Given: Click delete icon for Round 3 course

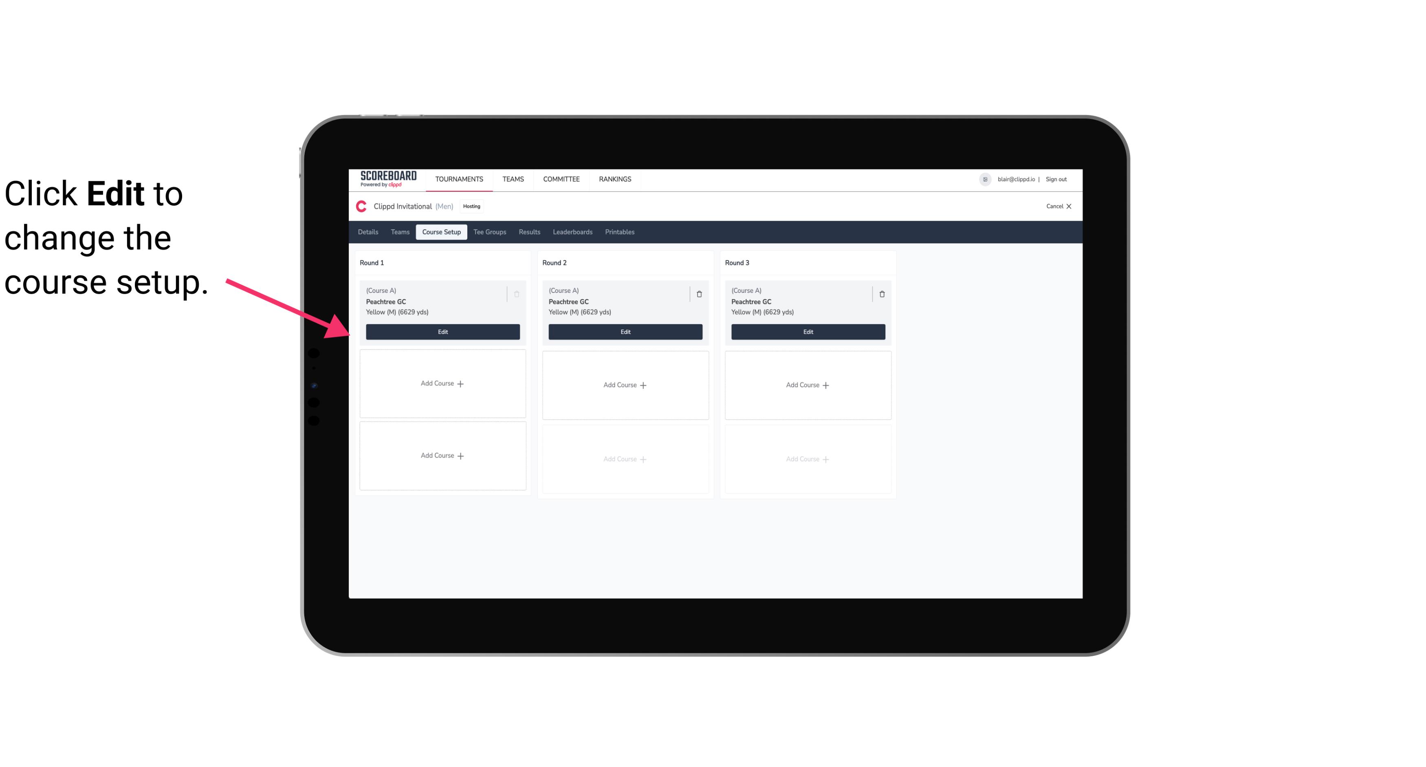Looking at the screenshot, I should click(881, 294).
